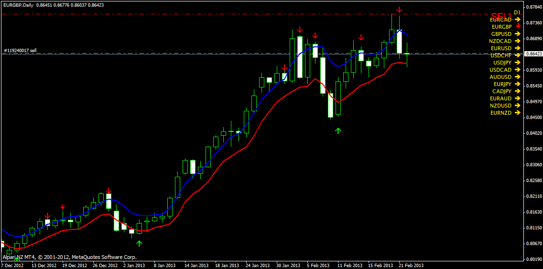543x269 pixels.
Task: Click the 24 Jan 2013 date label
Action: [x=258, y=265]
